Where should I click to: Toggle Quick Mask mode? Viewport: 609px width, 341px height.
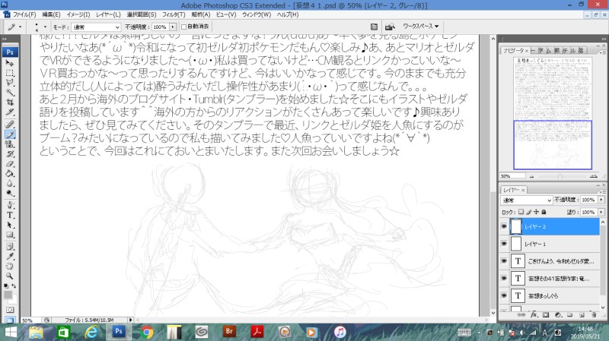click(10, 310)
